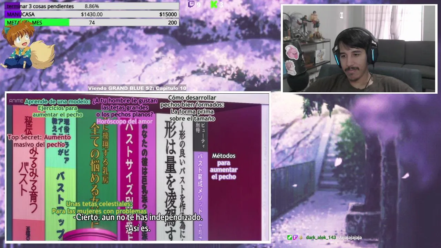The width and height of the screenshot is (441, 248).
Task: Click the '$1430.00' raised amount
Action: (x=92, y=14)
